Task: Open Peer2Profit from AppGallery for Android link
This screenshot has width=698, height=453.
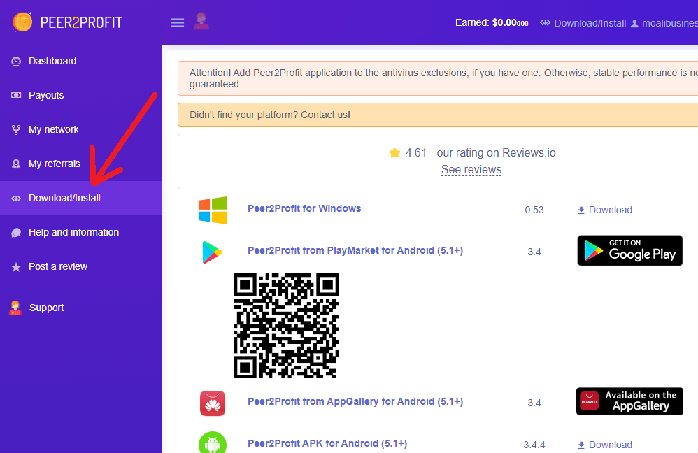Action: pyautogui.click(x=355, y=401)
